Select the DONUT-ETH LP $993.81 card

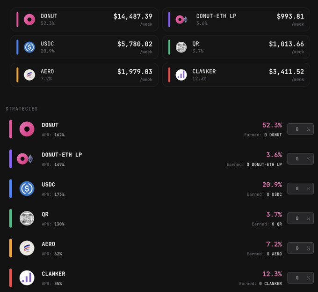(x=236, y=19)
